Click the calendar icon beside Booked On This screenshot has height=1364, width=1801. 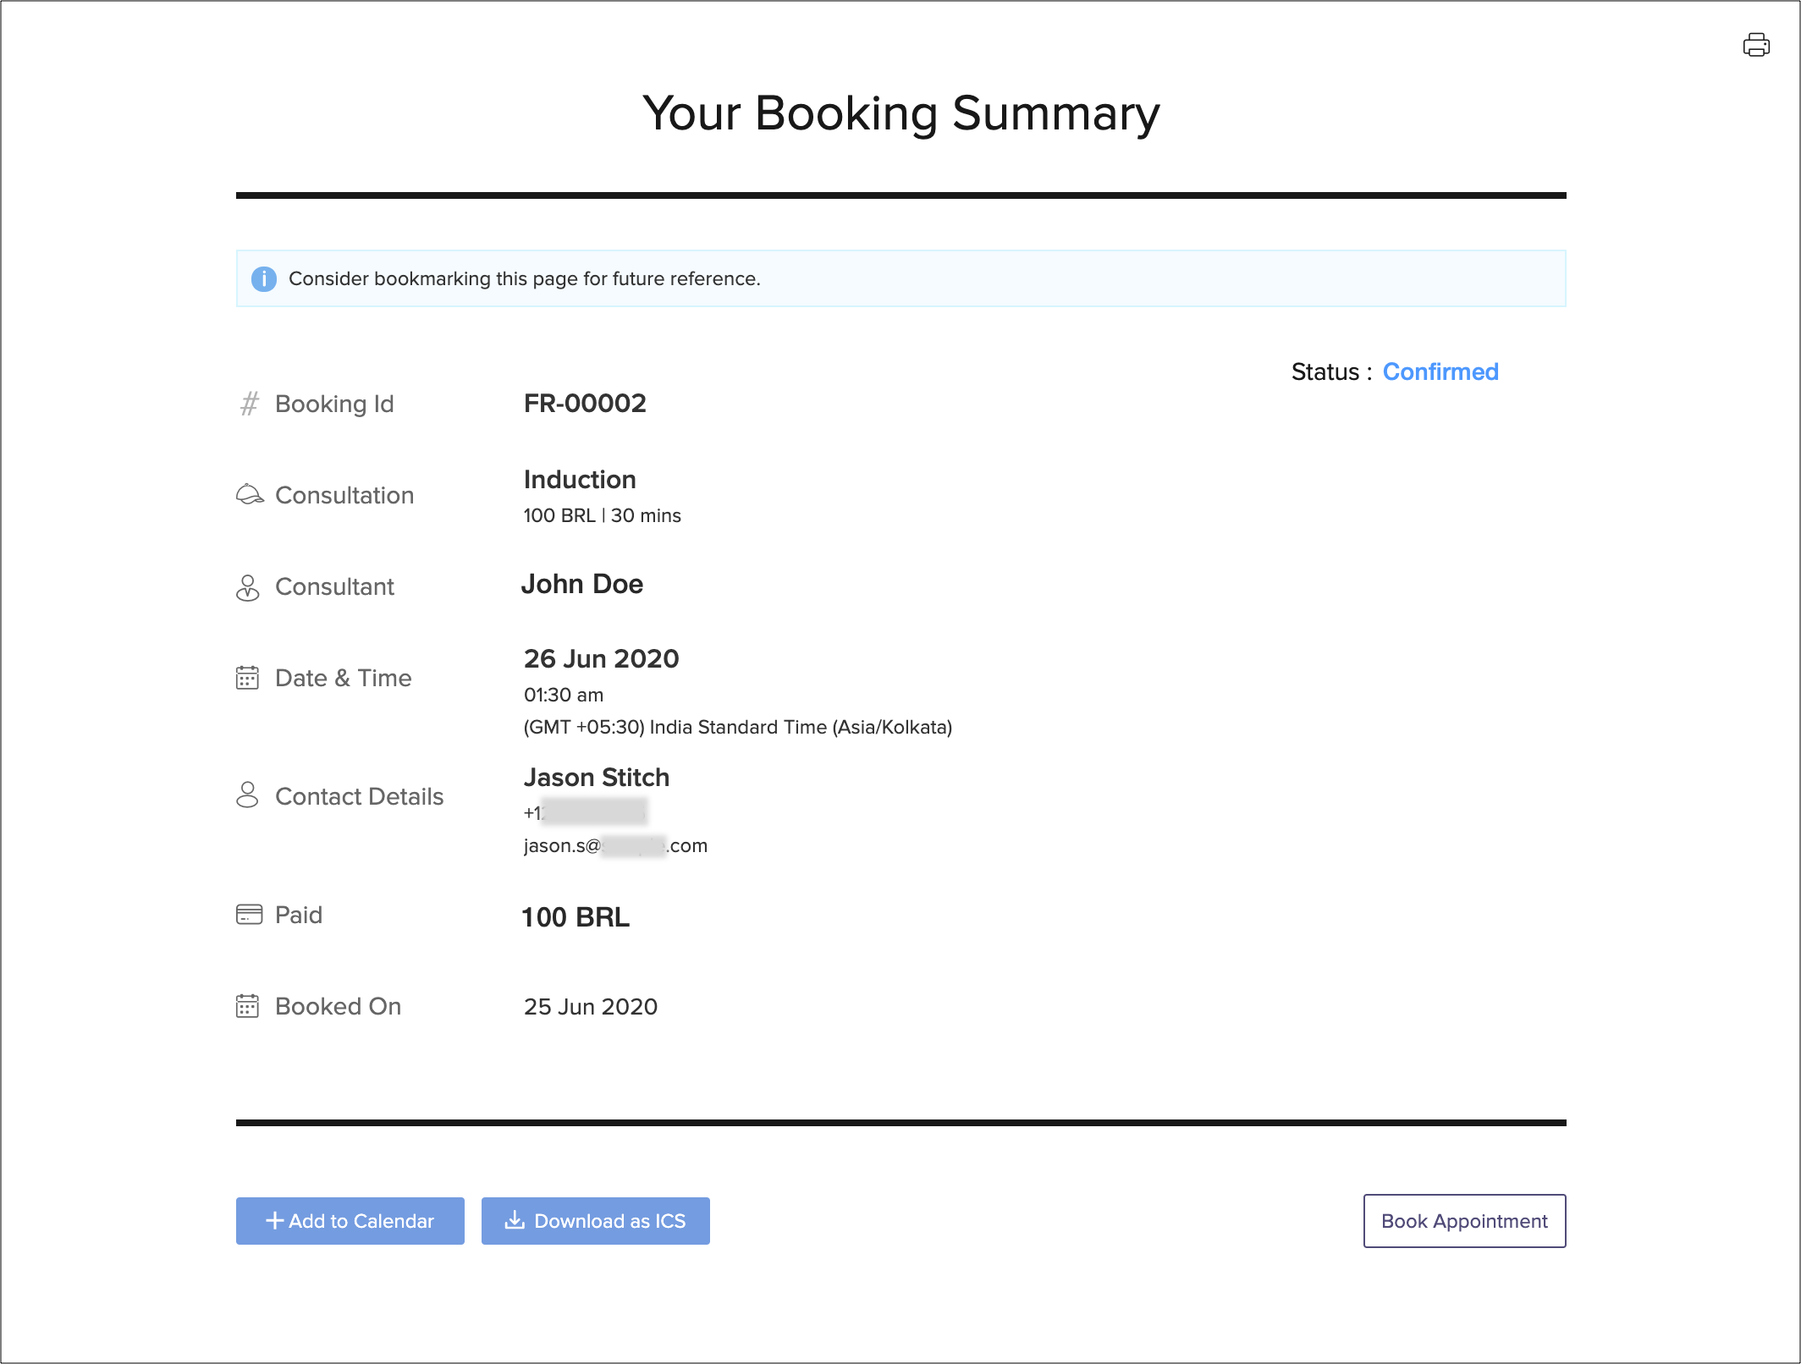coord(247,1005)
